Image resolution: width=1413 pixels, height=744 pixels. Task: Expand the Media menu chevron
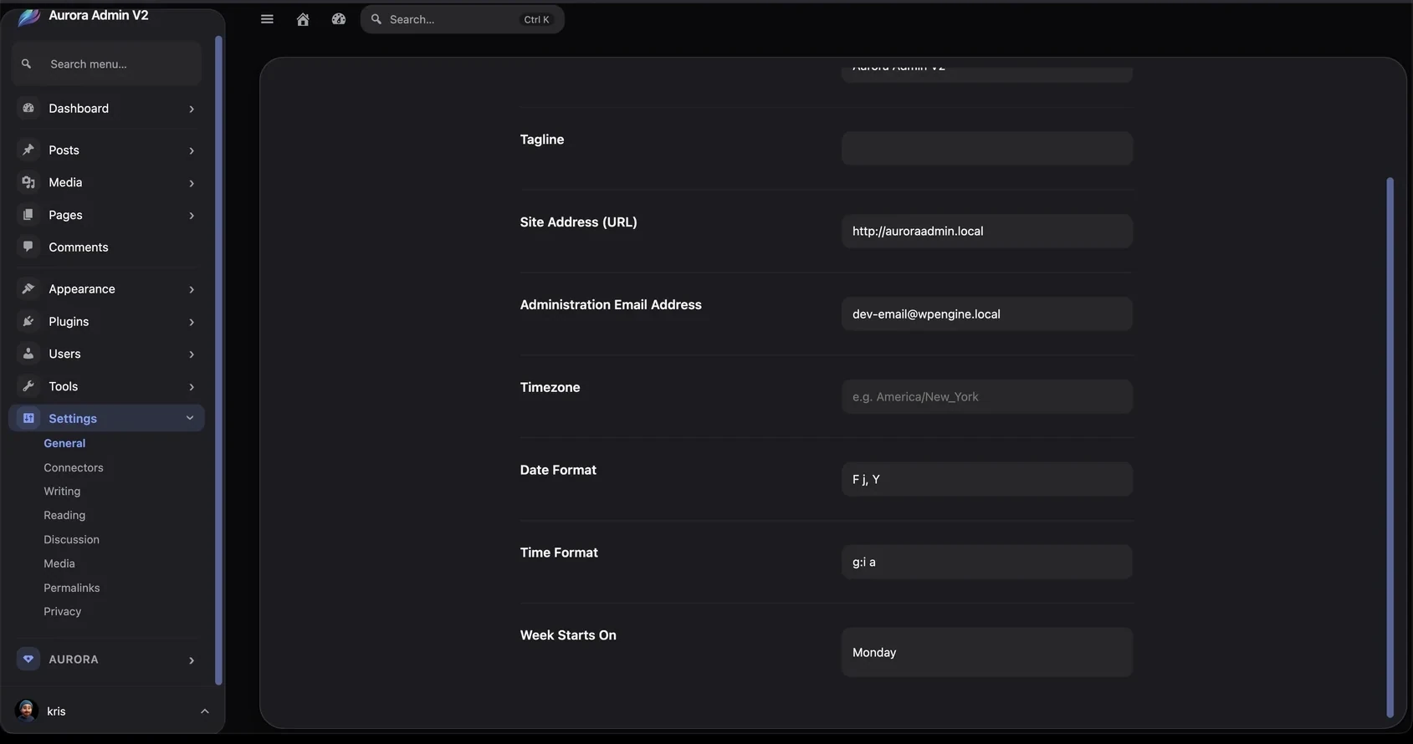[x=192, y=183]
